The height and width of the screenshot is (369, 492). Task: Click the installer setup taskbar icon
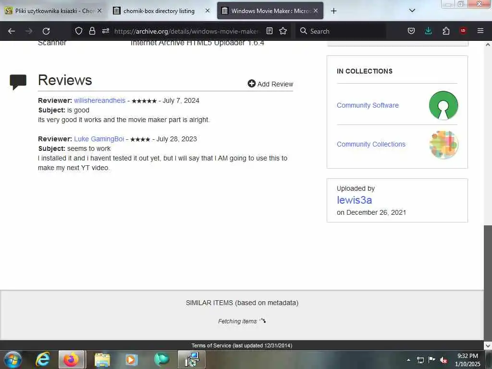(x=191, y=359)
